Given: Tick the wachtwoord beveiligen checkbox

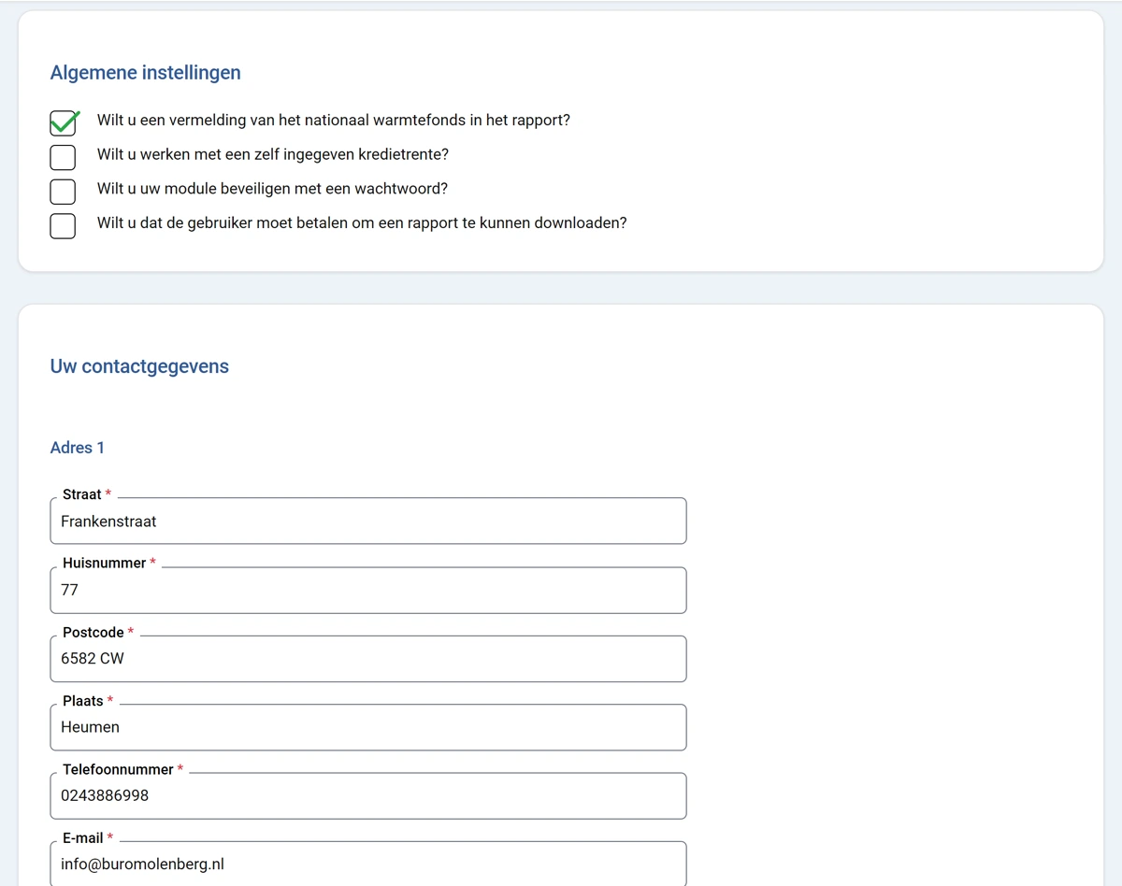Looking at the screenshot, I should pos(63,191).
